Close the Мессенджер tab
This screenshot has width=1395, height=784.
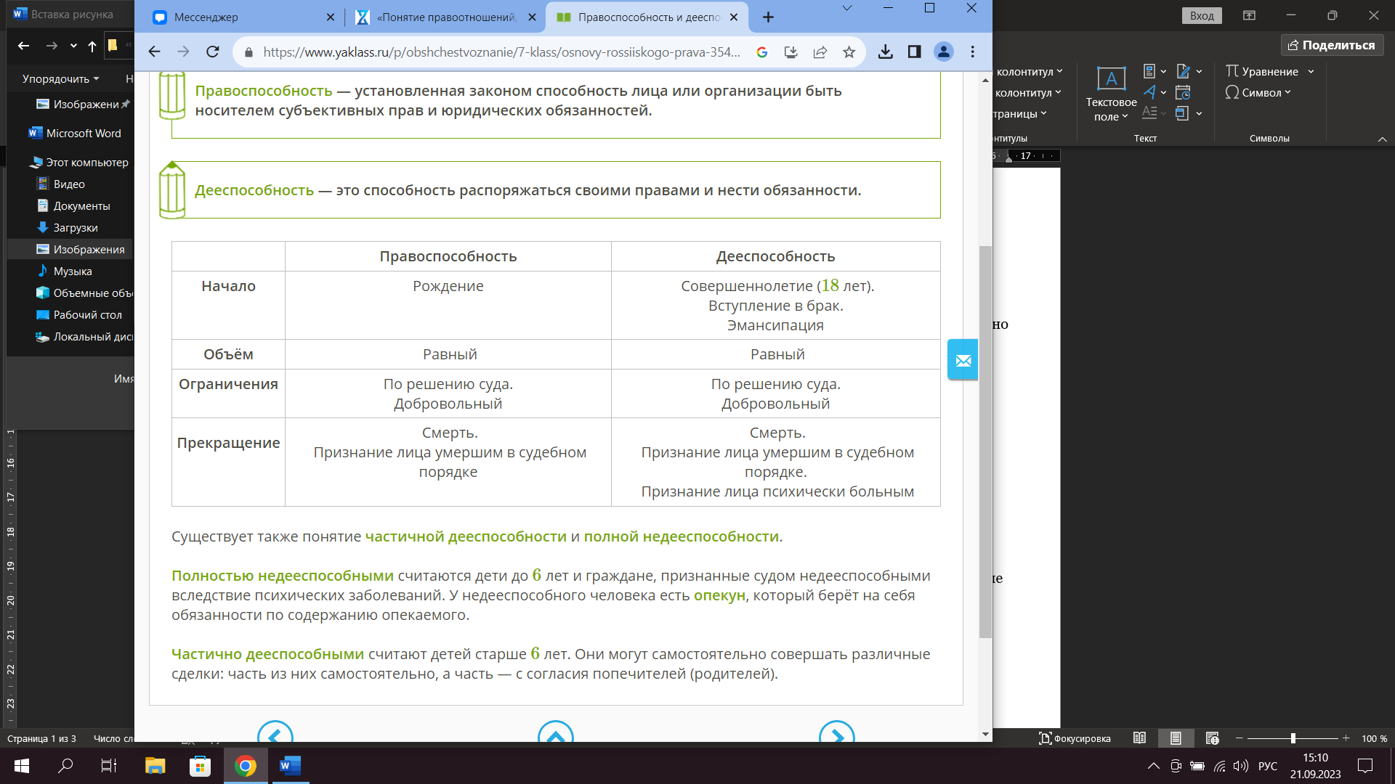tap(331, 17)
